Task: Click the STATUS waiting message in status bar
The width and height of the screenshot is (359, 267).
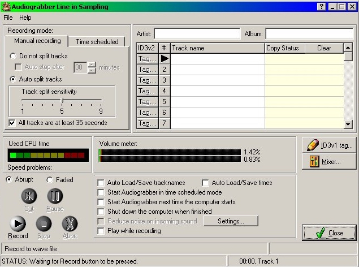Action: pyautogui.click(x=70, y=261)
